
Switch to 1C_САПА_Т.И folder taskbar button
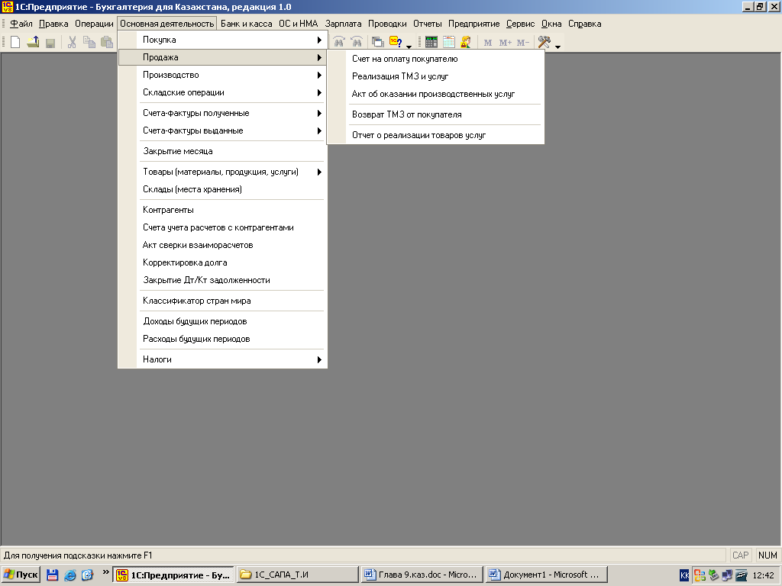297,575
